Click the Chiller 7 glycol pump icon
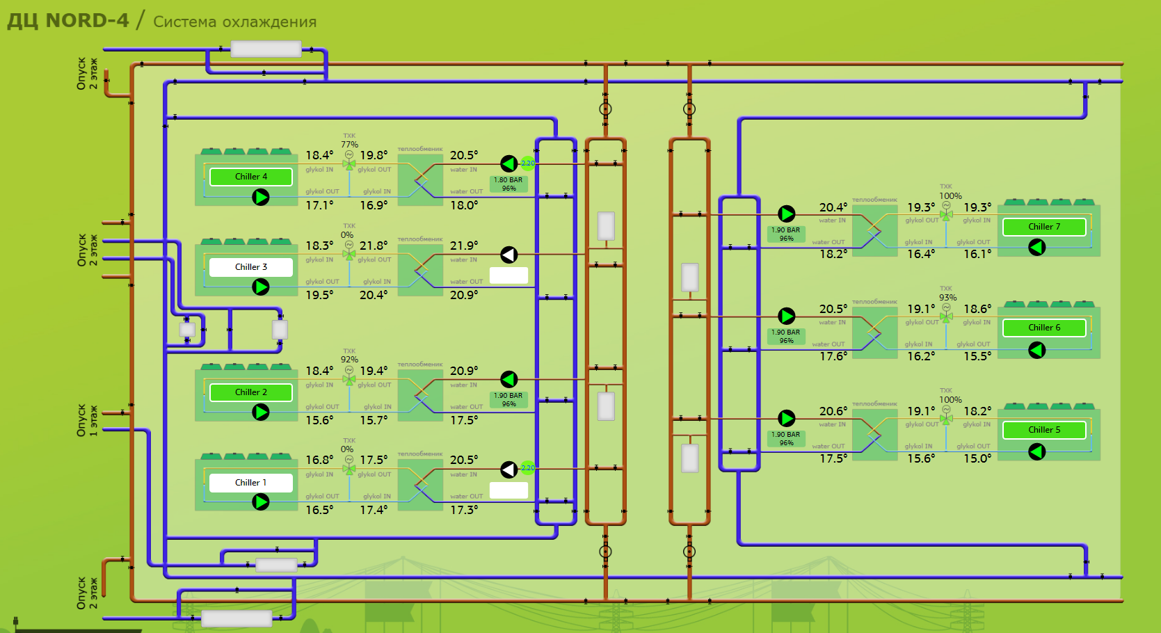The height and width of the screenshot is (633, 1161). coord(1037,247)
